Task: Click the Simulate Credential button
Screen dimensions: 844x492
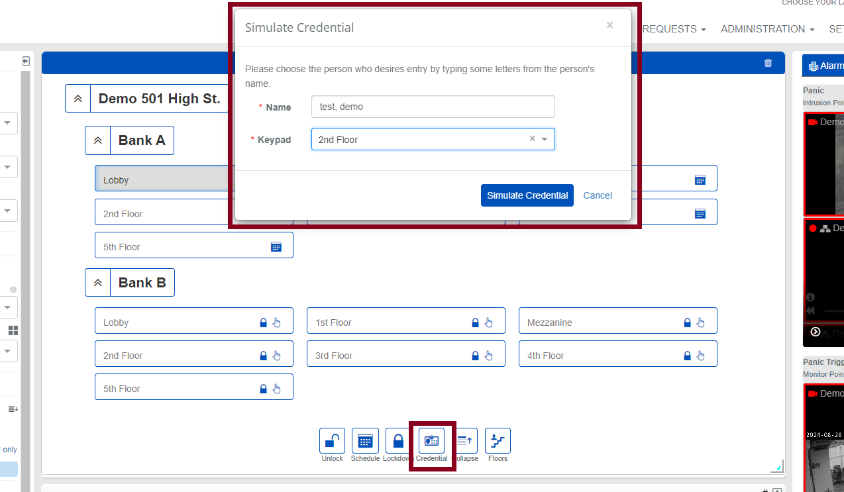Action: 527,195
